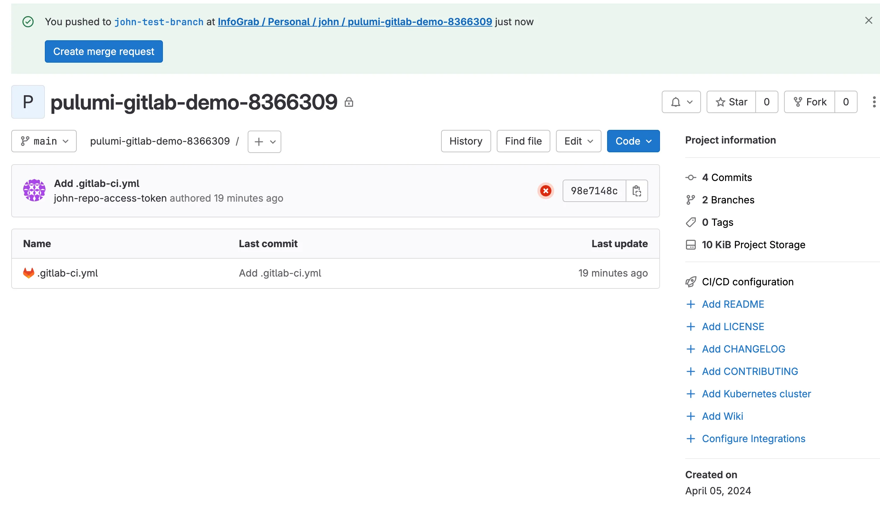Copy the commit SHA 98e7148c
Viewport: 880px width, 516px height.
click(x=637, y=191)
